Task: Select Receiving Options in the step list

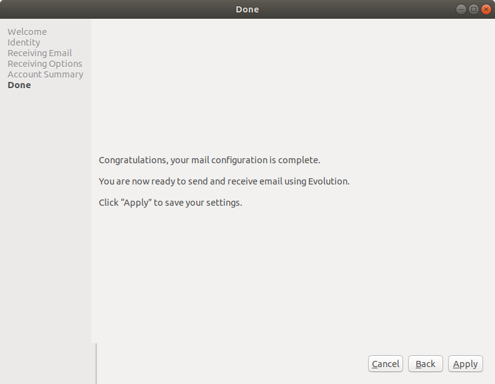Action: 44,64
